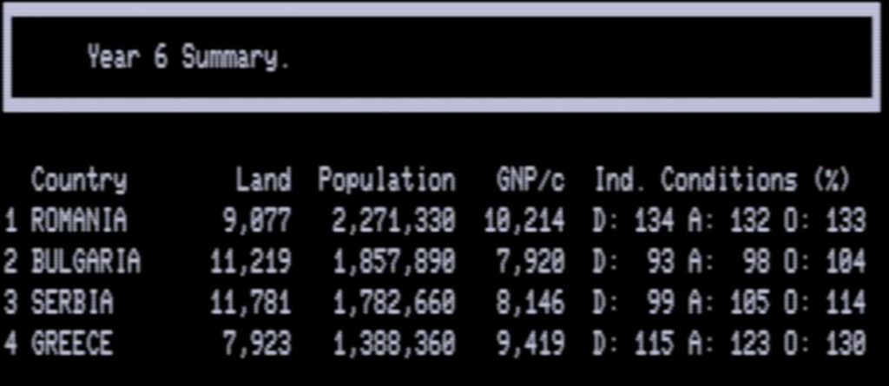Click the Land column header
This screenshot has width=889, height=386.
pyautogui.click(x=264, y=180)
